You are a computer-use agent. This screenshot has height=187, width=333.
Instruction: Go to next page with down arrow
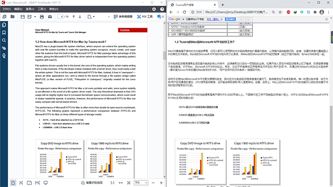pos(80,17)
